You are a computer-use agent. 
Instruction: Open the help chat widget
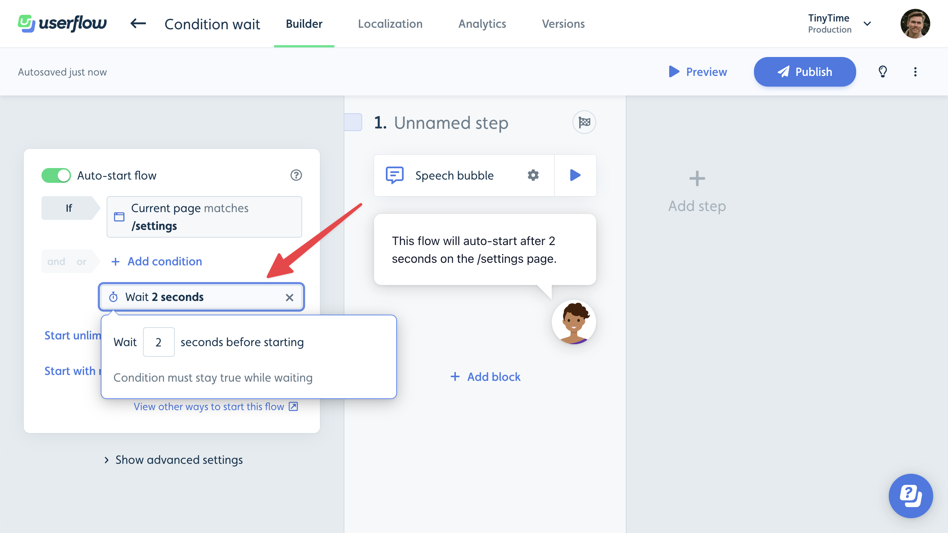click(x=911, y=496)
